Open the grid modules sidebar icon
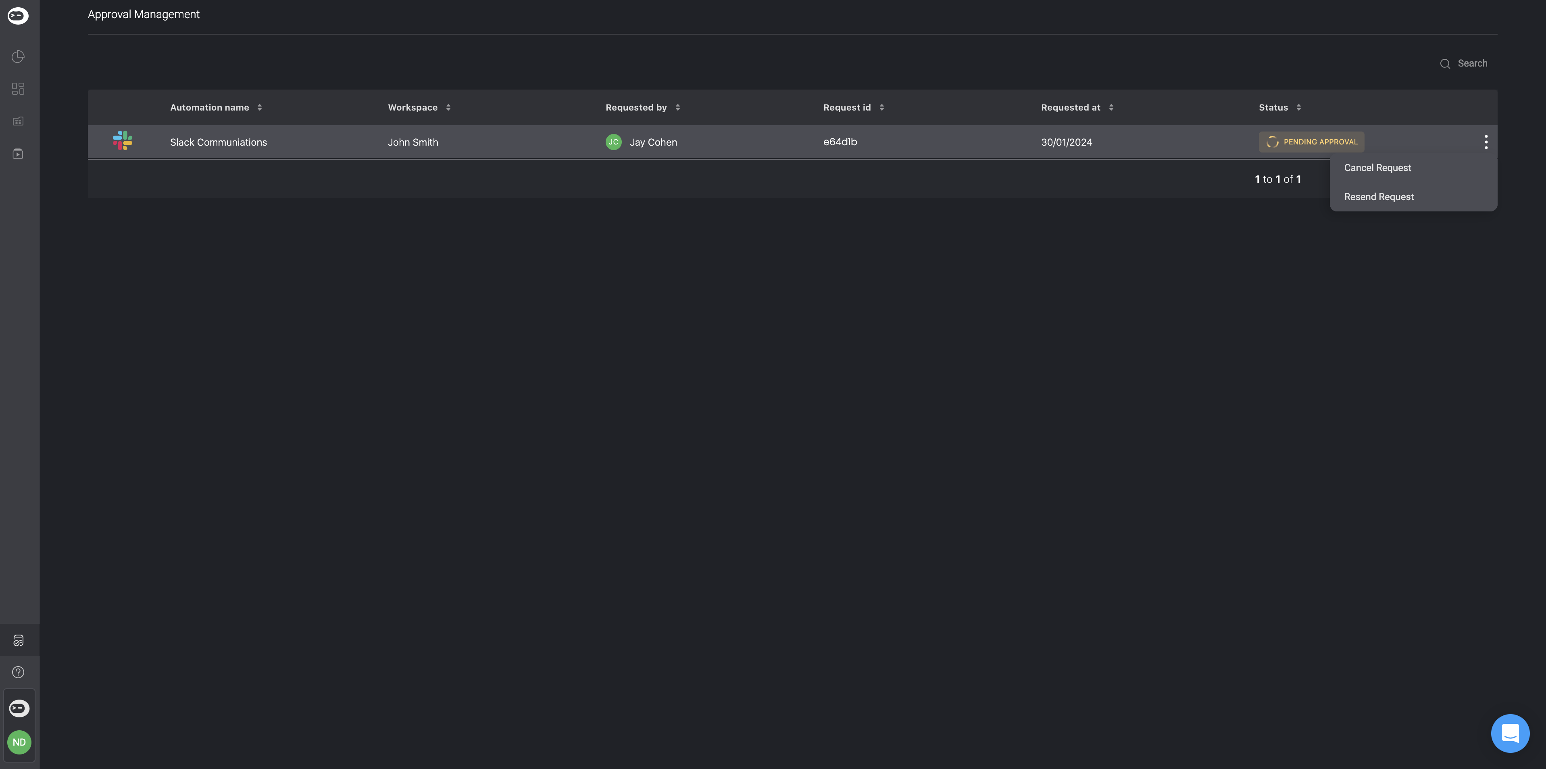1546x769 pixels. point(18,89)
